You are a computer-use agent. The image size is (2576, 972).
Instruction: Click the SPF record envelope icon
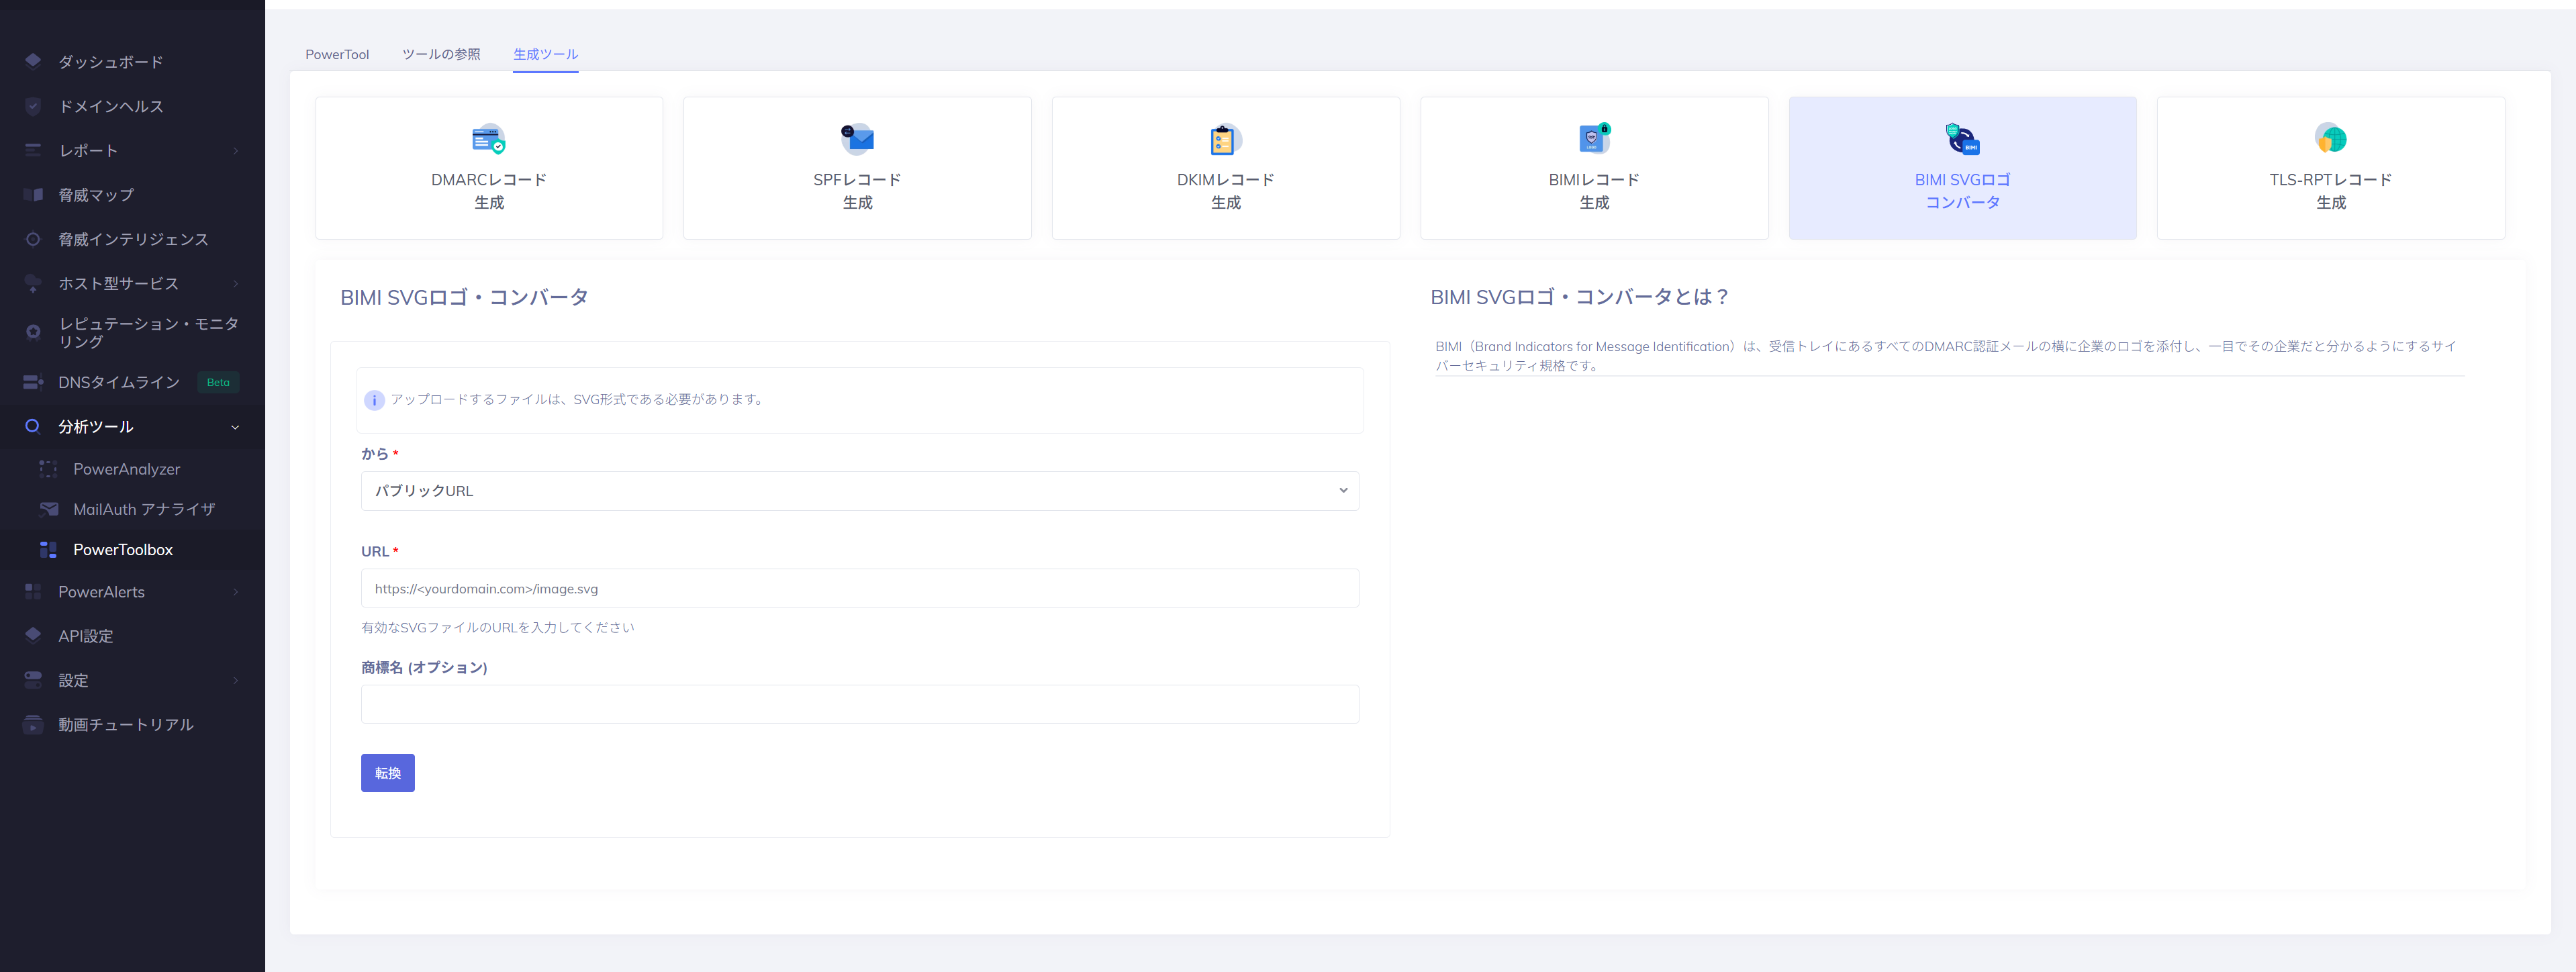(857, 139)
